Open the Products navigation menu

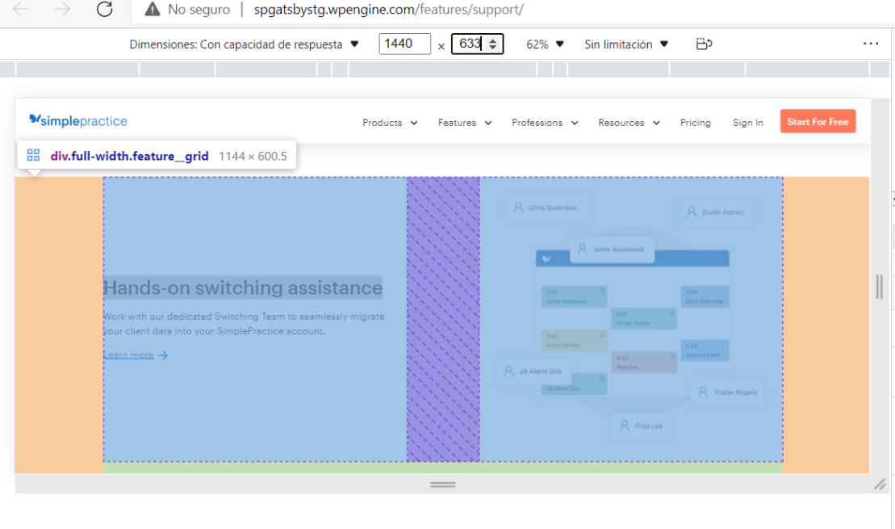[389, 122]
